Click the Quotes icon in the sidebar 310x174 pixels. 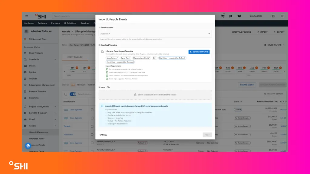click(25, 72)
